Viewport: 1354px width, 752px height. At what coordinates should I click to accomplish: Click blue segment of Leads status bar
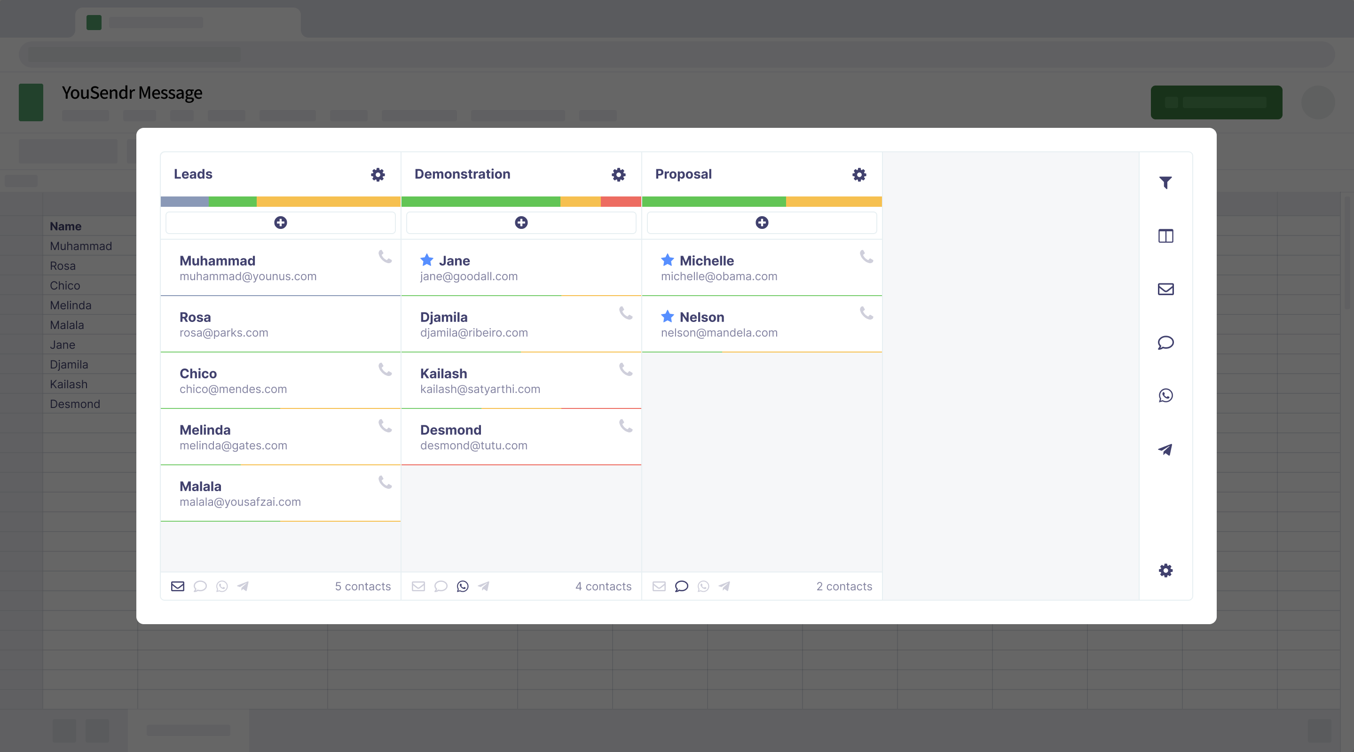click(185, 202)
